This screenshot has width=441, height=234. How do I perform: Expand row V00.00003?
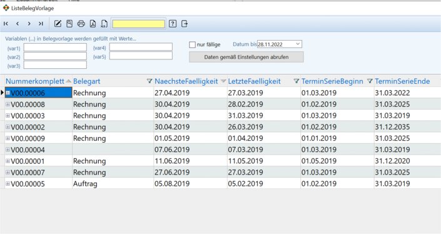click(8, 116)
